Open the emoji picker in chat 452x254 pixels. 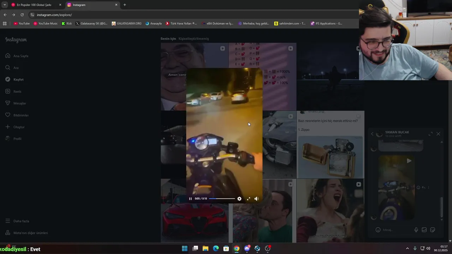click(x=378, y=230)
